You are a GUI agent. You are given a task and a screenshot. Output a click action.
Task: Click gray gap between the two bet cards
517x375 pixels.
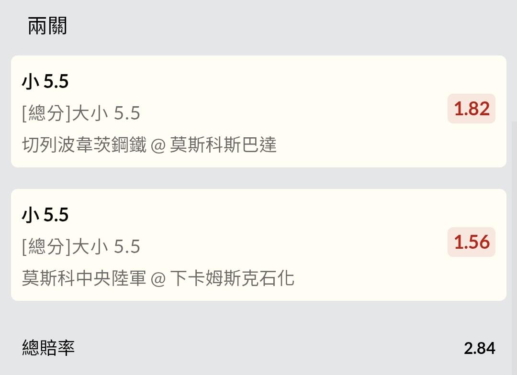[258, 178]
